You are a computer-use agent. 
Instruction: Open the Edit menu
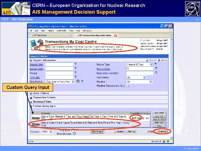pos(36,30)
